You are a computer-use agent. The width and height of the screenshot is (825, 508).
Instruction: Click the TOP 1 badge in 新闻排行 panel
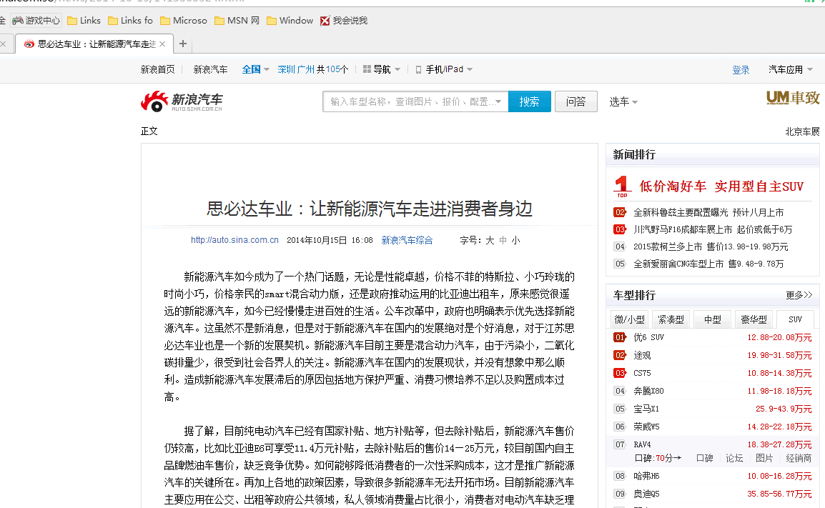pos(621,184)
